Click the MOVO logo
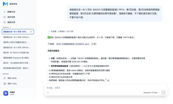Screen dimensions: 173x104 [x=10, y=4]
